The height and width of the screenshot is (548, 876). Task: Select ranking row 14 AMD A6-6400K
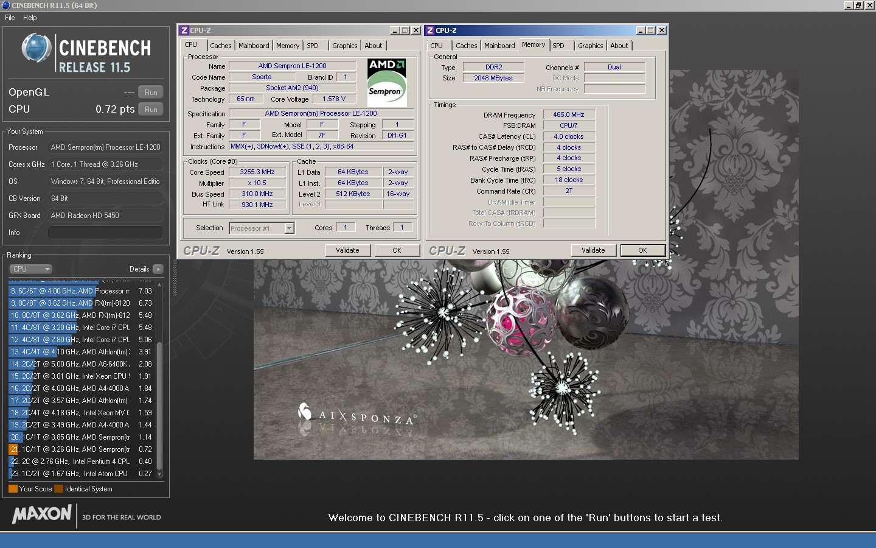[82, 364]
